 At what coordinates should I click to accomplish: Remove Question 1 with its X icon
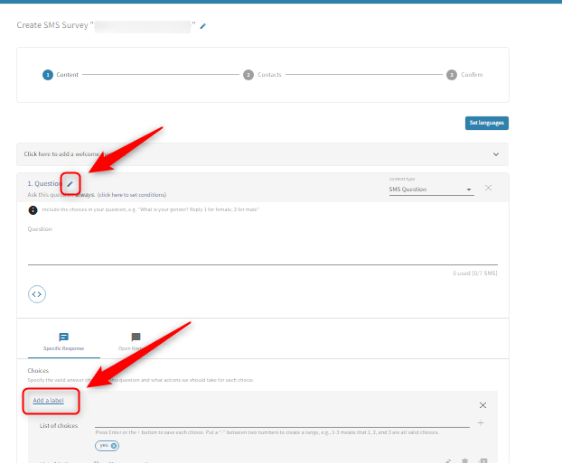coord(489,188)
